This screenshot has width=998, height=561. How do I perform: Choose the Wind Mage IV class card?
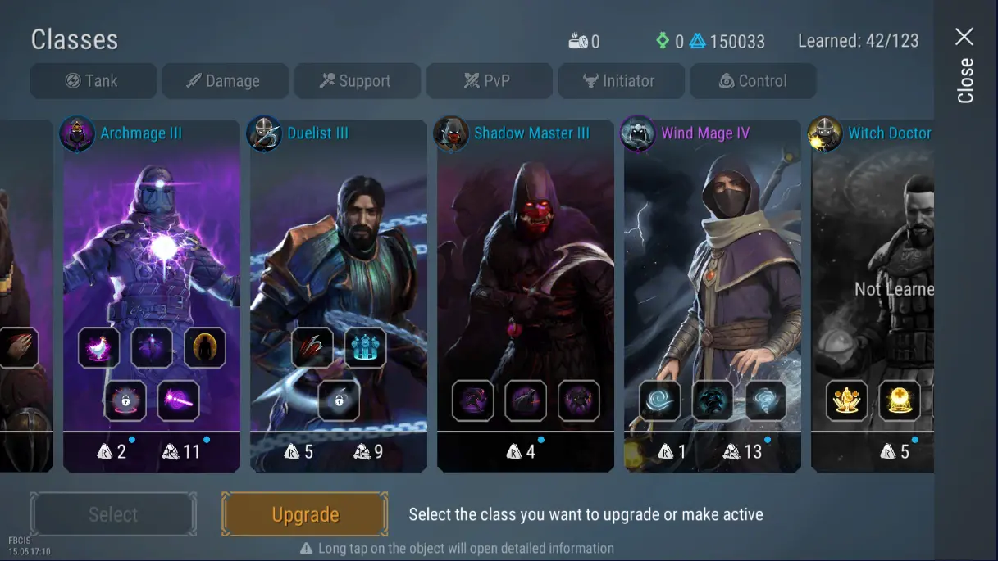(713, 295)
